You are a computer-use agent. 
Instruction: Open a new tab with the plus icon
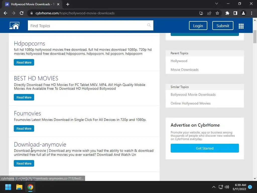click(68, 4)
